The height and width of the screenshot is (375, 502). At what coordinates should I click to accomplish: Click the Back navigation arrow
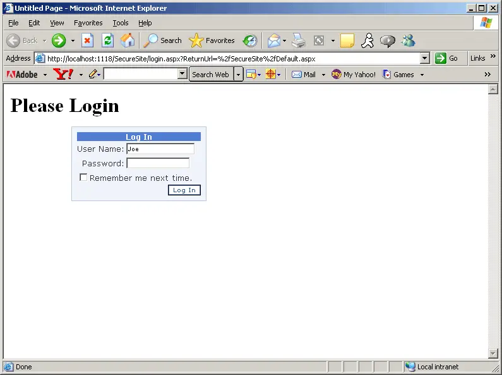[x=13, y=40]
